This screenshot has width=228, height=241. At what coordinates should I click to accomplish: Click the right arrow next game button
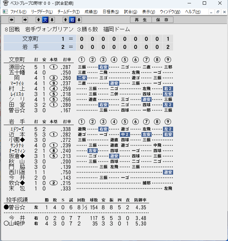pyautogui.click(x=25, y=20)
